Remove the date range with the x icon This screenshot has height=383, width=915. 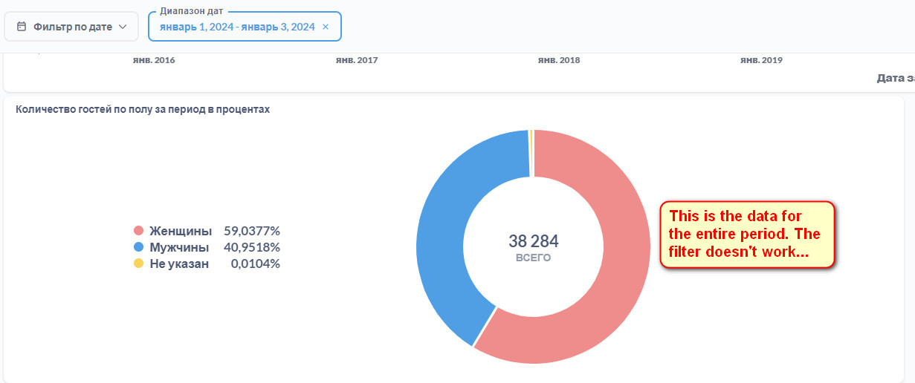(326, 27)
